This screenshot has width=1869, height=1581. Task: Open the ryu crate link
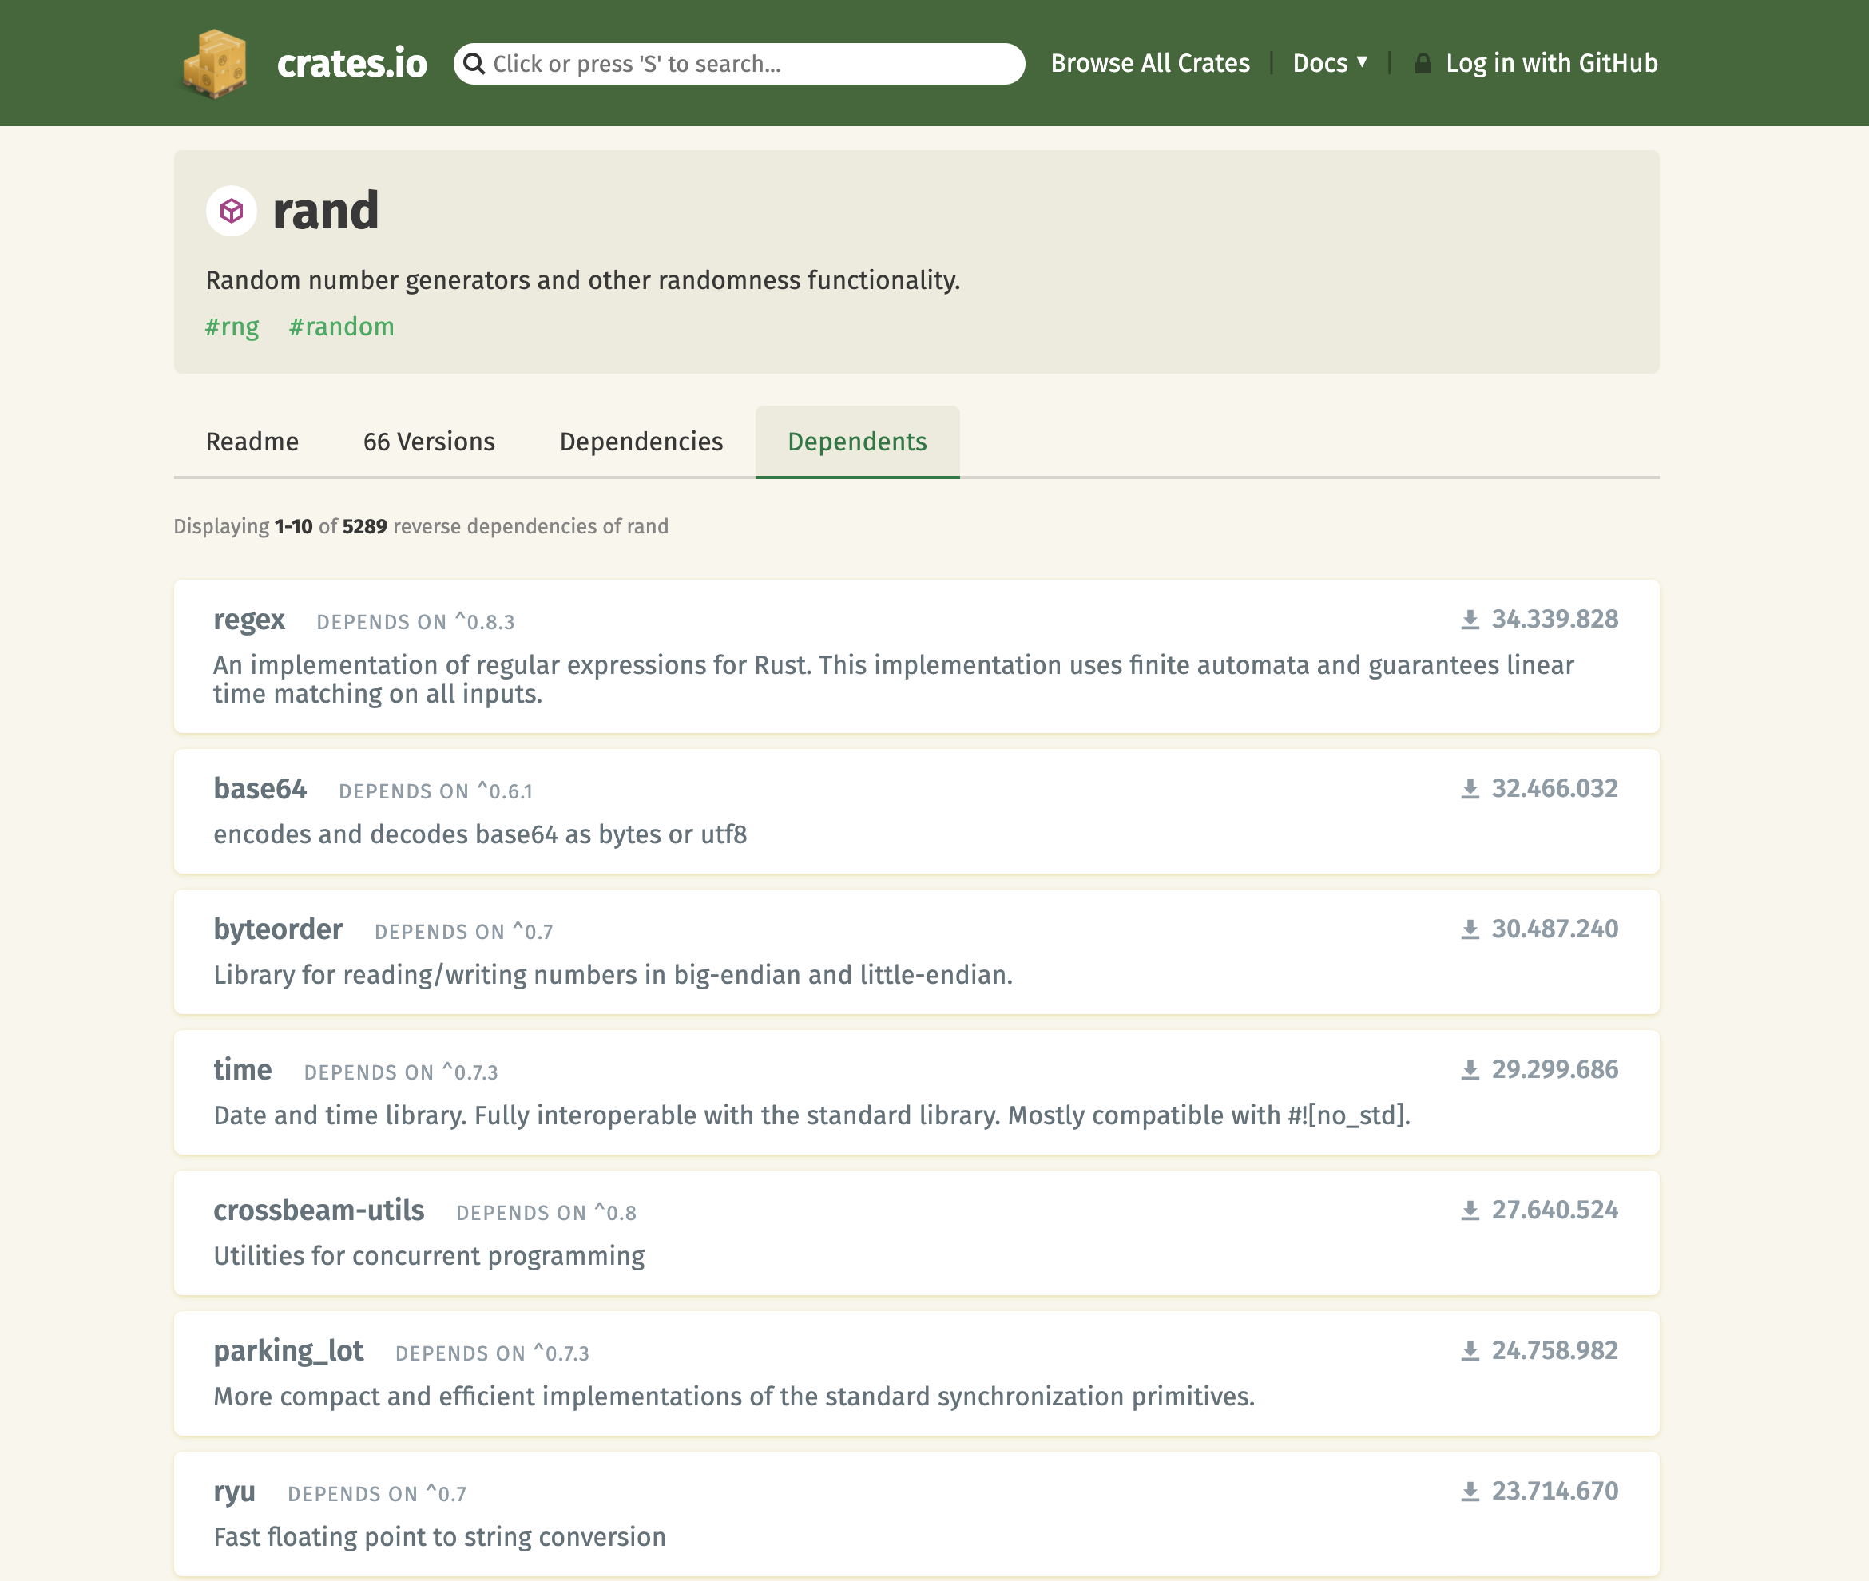tap(235, 1493)
